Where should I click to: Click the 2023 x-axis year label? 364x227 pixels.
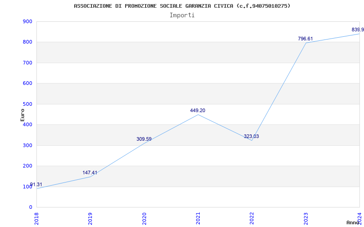306,218
